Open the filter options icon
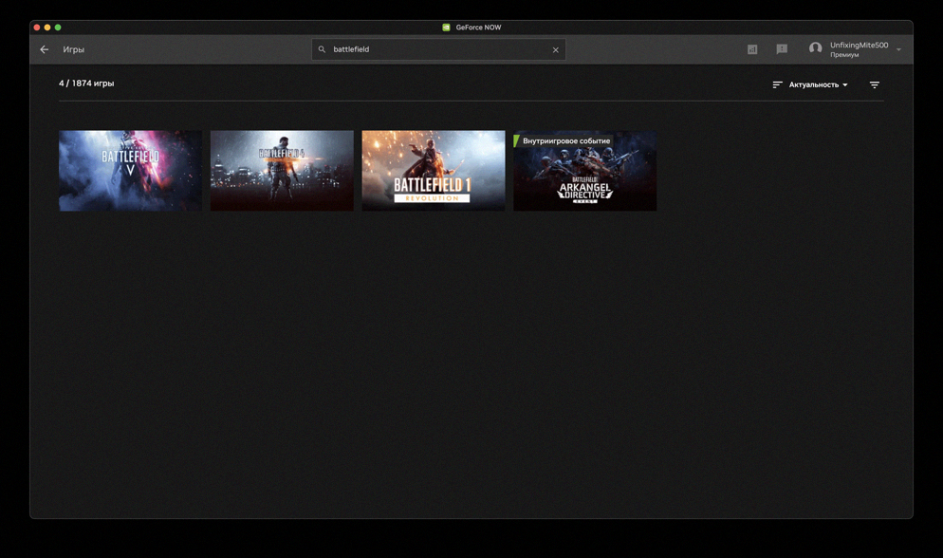The width and height of the screenshot is (943, 558). point(875,84)
